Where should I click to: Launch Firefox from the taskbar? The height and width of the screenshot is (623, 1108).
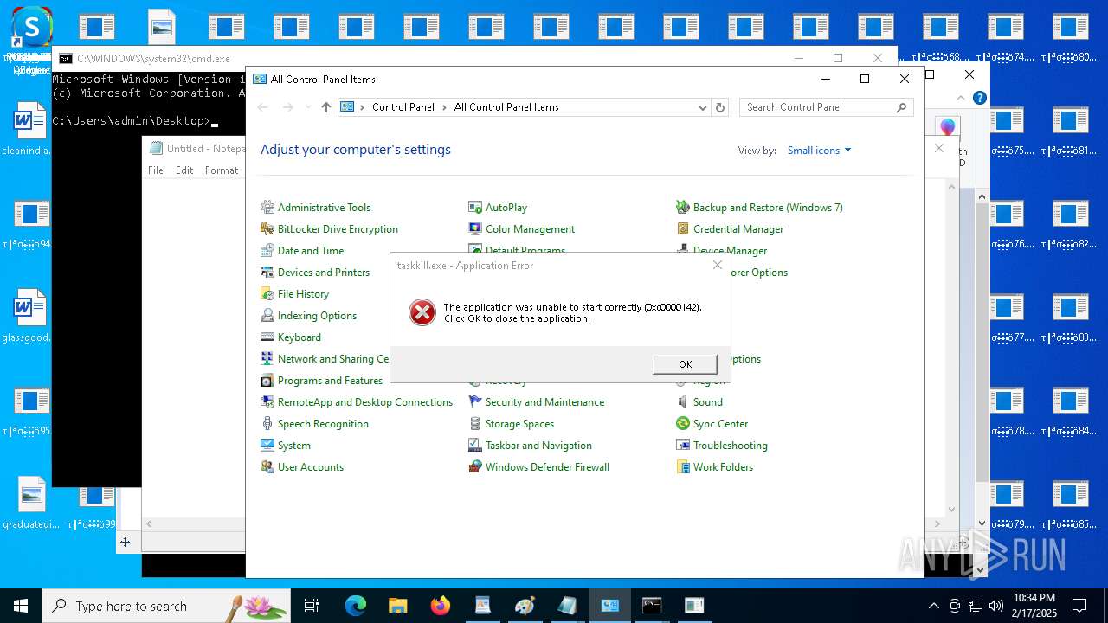441,606
